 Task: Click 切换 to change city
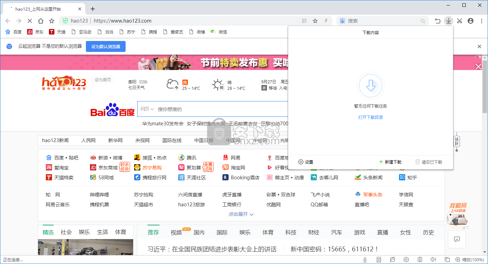[143, 82]
